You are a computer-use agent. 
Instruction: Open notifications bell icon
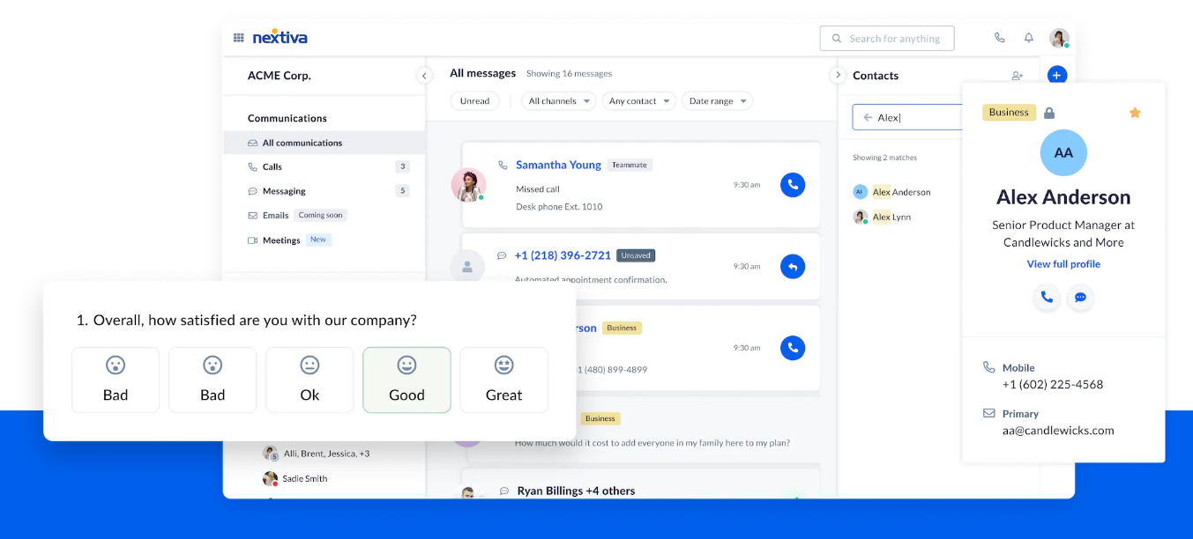click(x=1028, y=38)
